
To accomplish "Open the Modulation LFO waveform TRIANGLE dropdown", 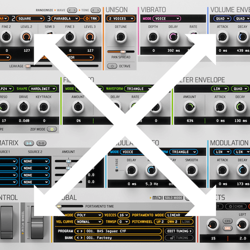I will tap(184, 152).
